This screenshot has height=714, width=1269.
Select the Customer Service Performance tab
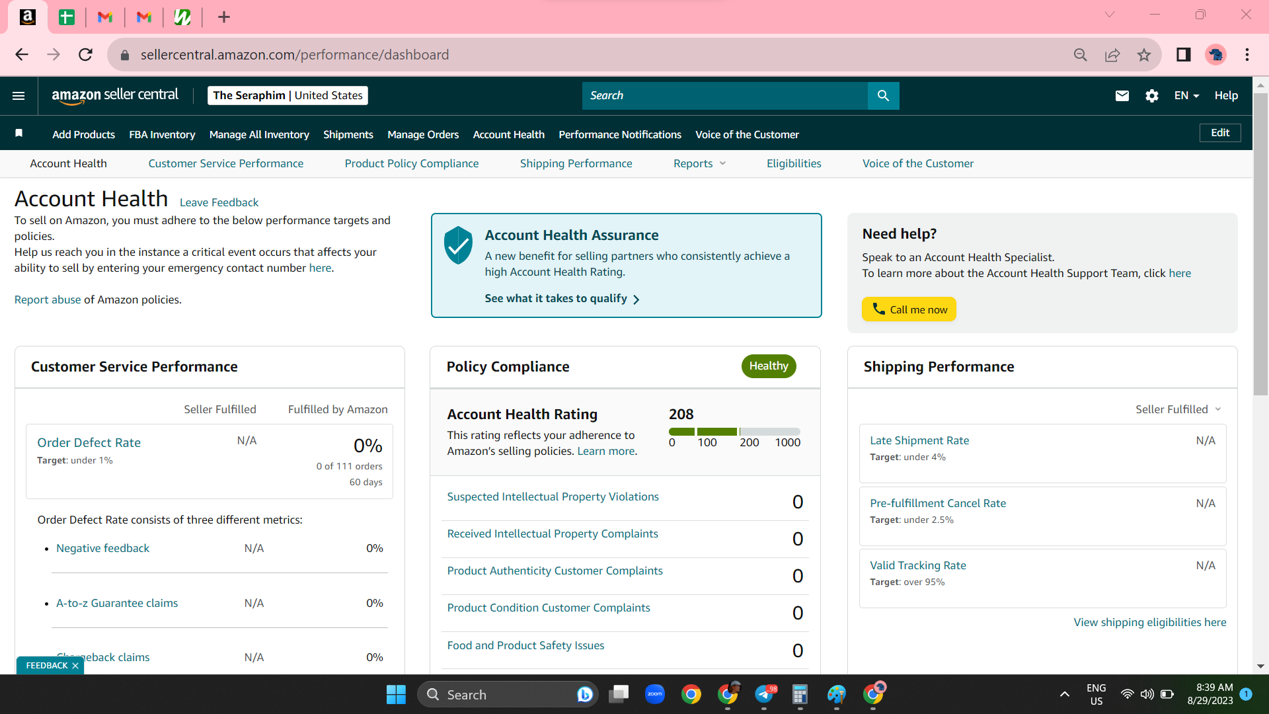tap(226, 163)
